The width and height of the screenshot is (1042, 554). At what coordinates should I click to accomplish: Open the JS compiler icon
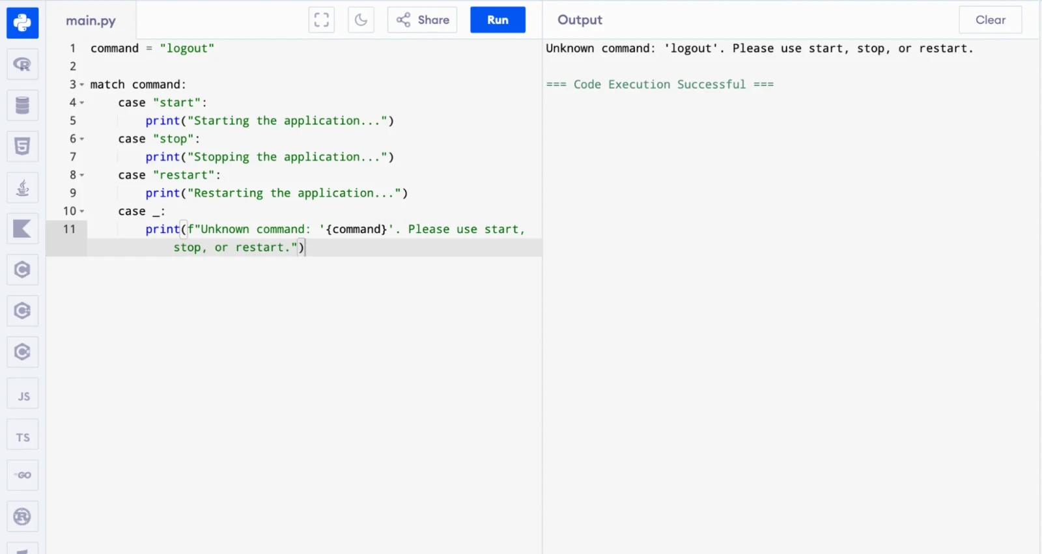[x=22, y=394]
